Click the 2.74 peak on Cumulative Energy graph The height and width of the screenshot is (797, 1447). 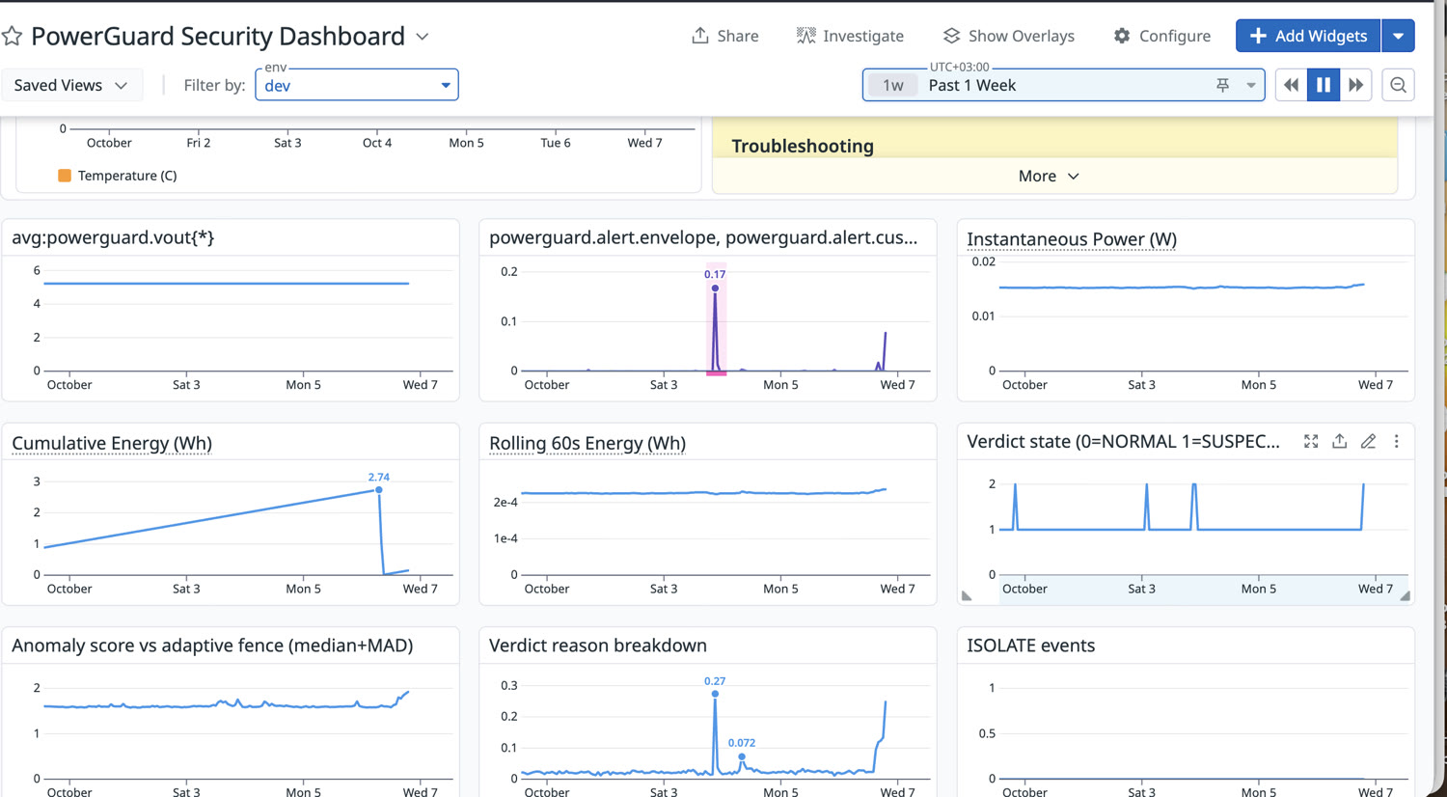379,490
